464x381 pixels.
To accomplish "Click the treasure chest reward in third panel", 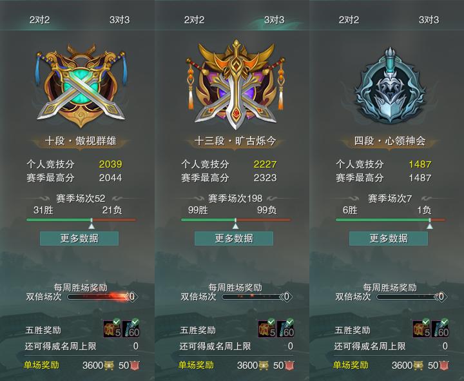I will coord(422,329).
